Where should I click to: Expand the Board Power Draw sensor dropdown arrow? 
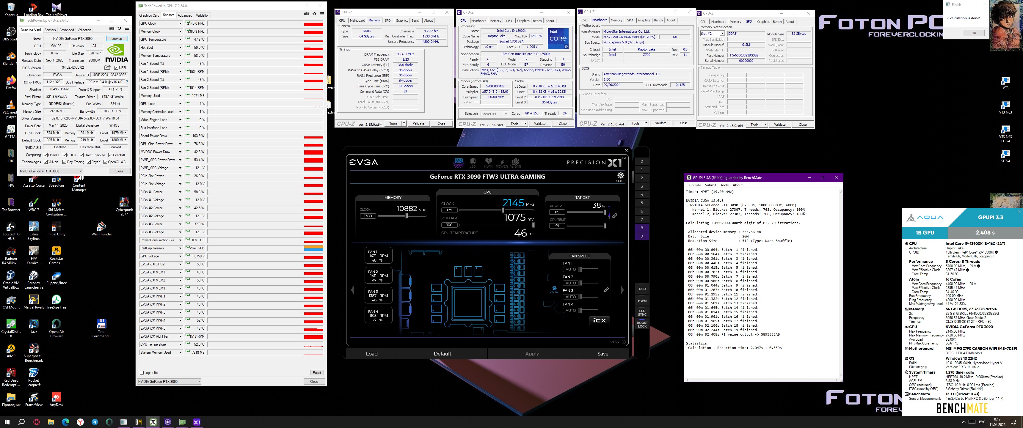click(x=180, y=136)
